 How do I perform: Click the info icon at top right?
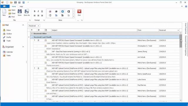pos(186,6)
